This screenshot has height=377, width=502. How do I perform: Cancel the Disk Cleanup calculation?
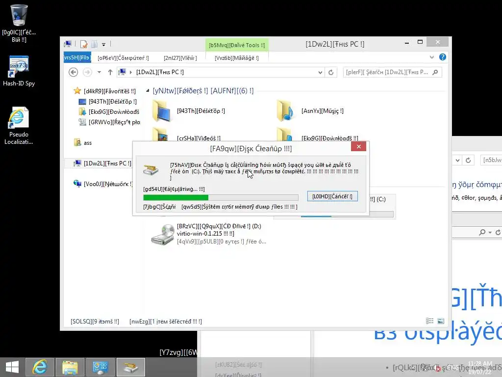[332, 196]
